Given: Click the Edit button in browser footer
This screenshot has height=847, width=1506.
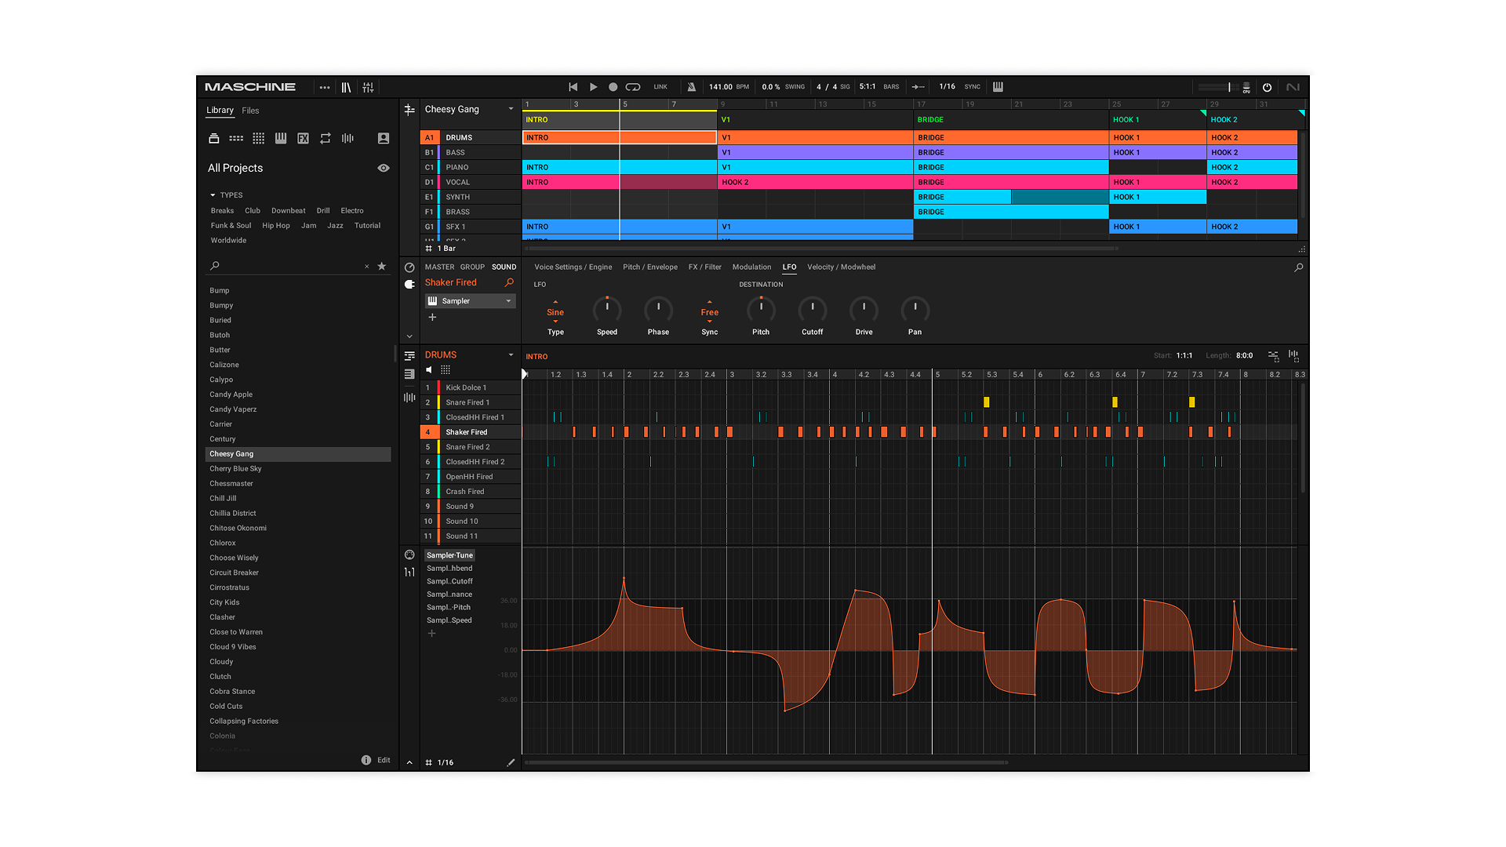Looking at the screenshot, I should [x=384, y=760].
